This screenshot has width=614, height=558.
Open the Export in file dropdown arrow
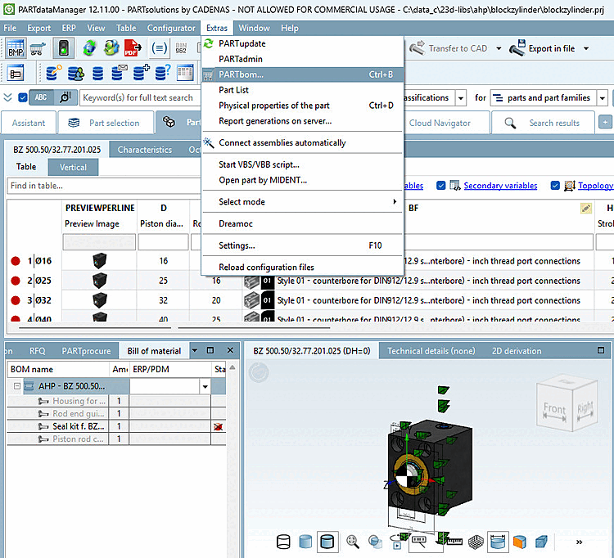click(x=586, y=48)
